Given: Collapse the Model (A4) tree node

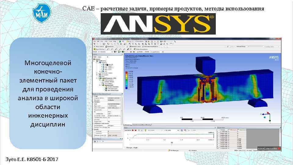Looking at the screenshot, I should [x=94, y=61].
